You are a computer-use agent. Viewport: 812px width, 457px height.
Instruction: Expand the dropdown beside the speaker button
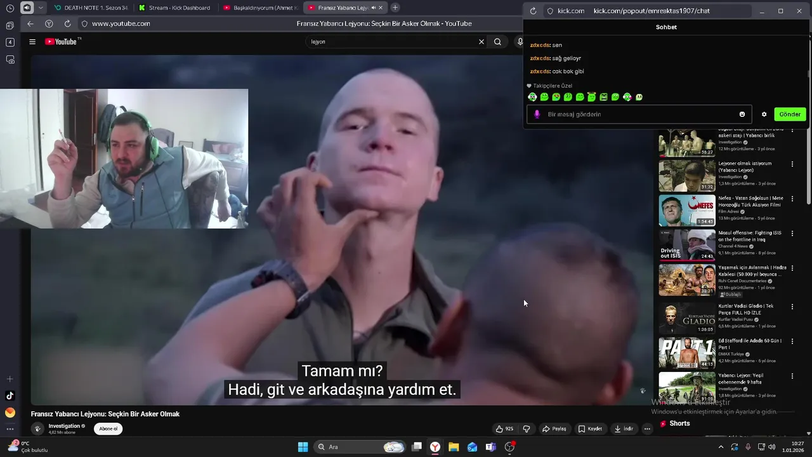tap(41, 8)
